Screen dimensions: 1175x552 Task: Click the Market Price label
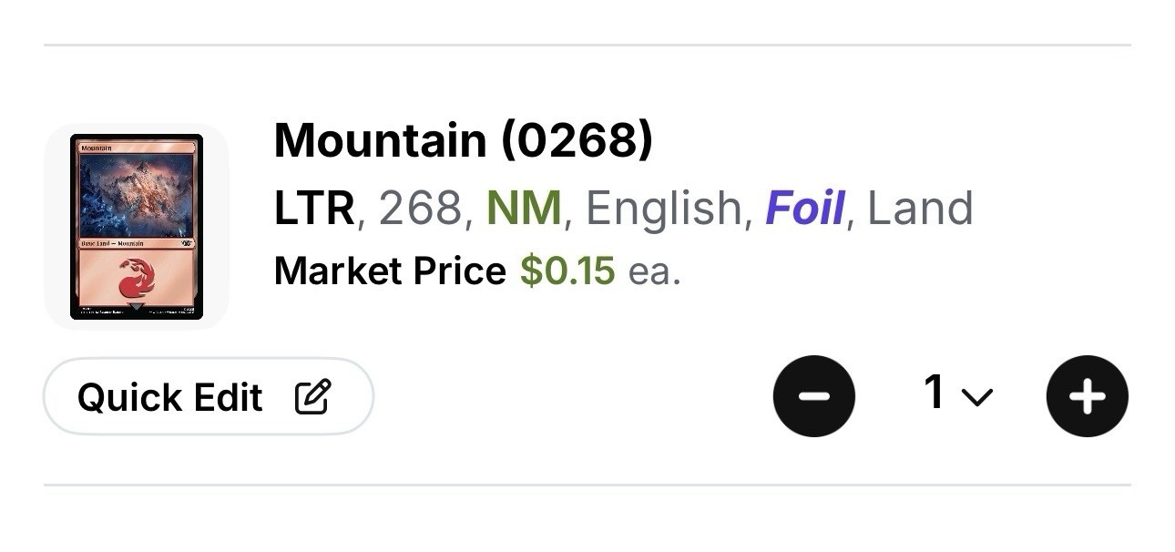click(390, 271)
